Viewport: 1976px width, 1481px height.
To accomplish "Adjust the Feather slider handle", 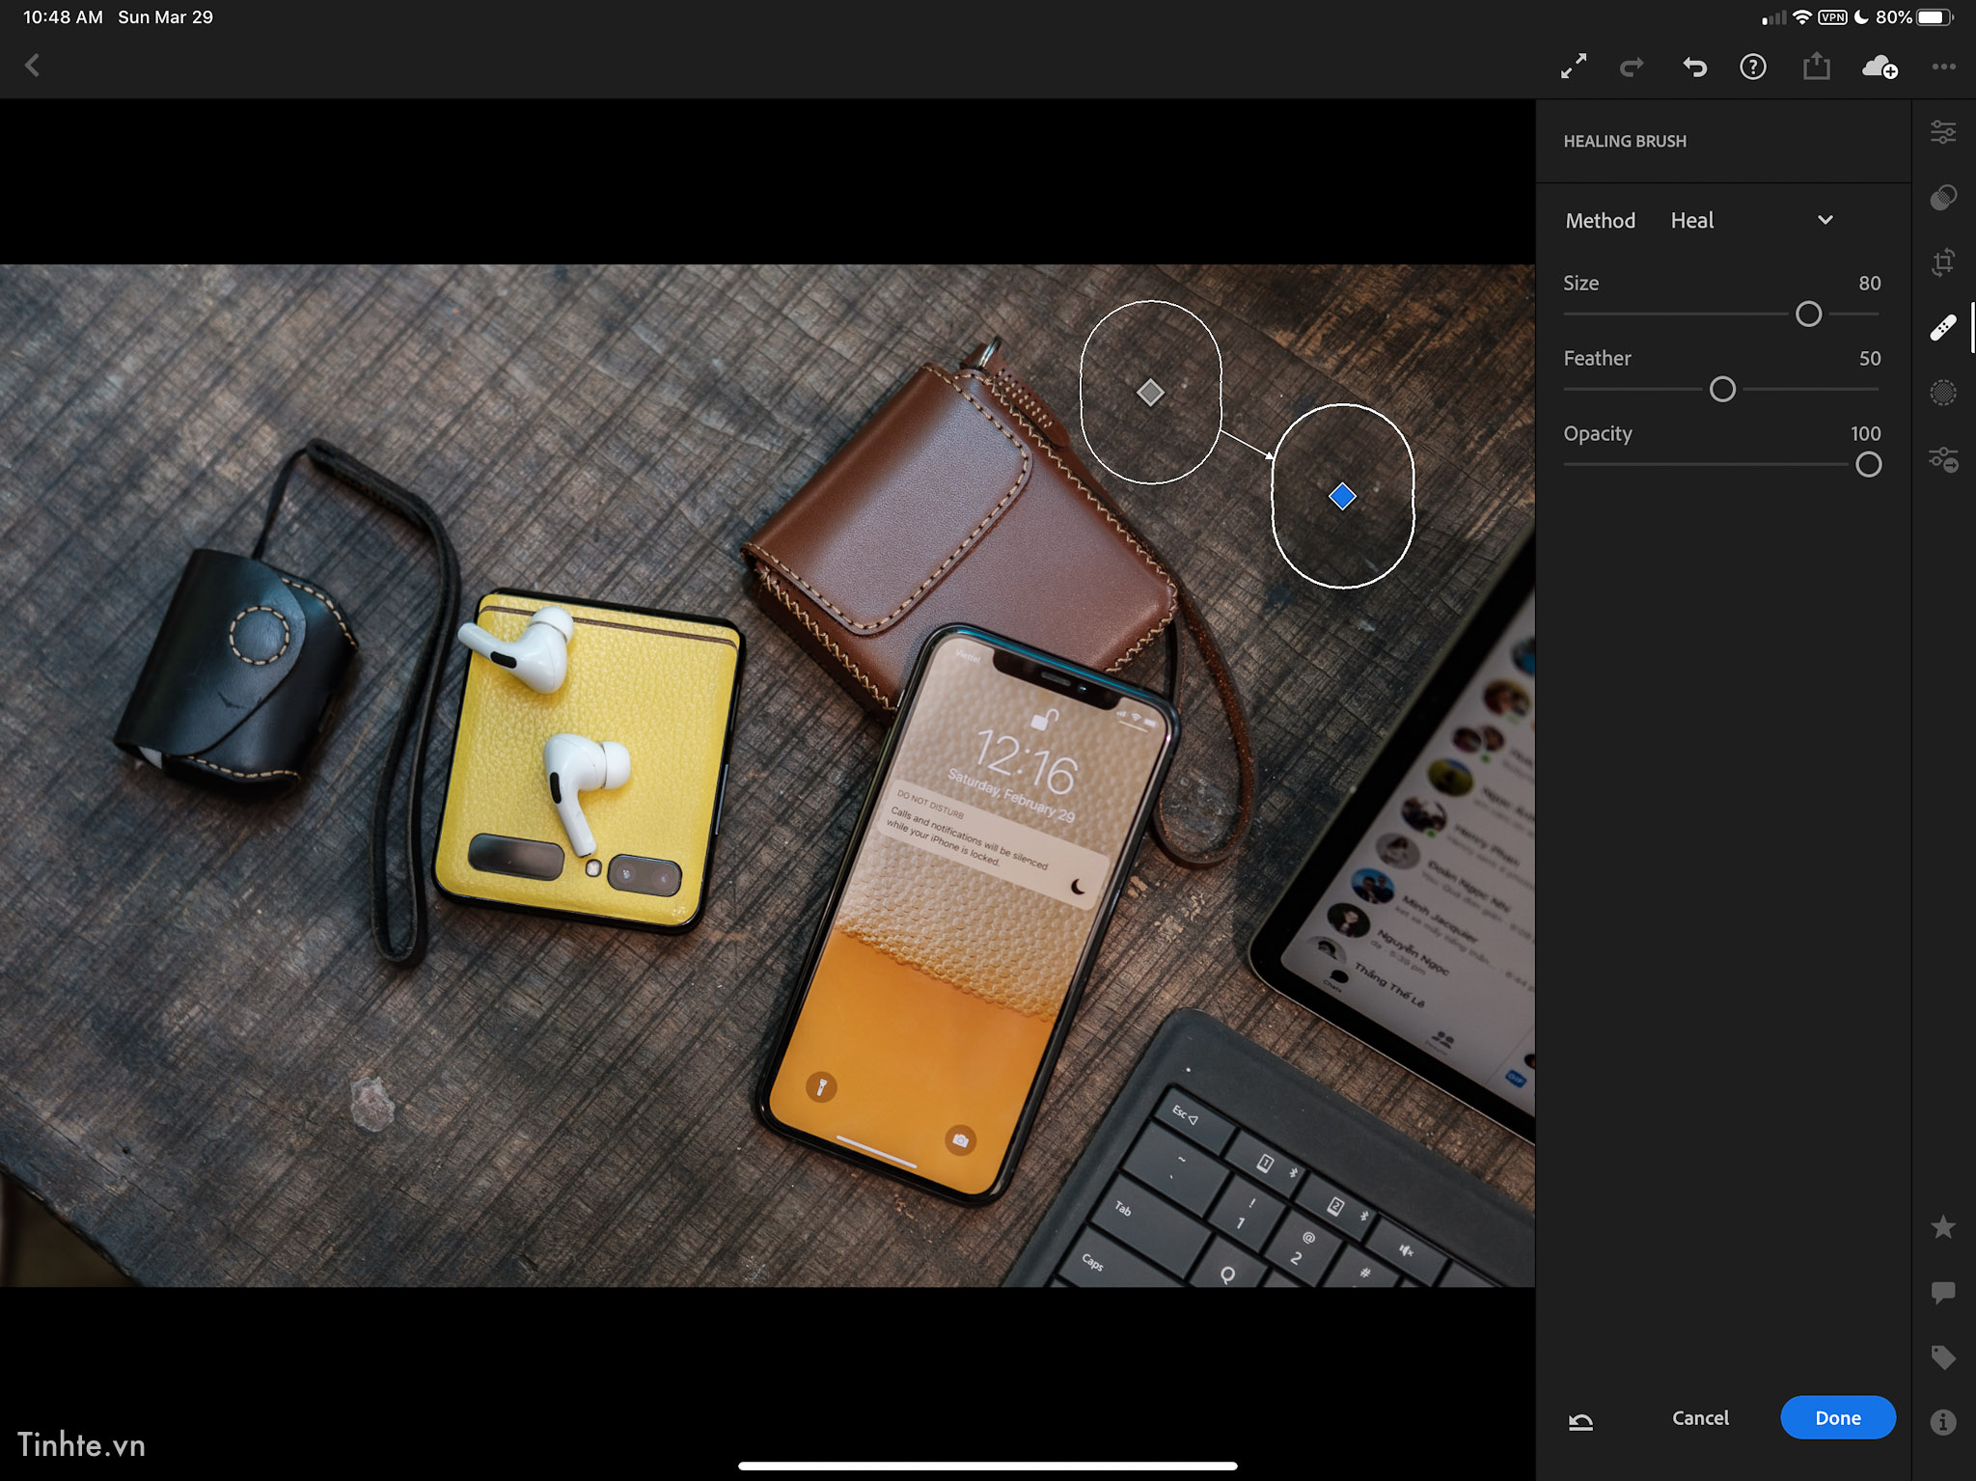I will pos(1722,389).
